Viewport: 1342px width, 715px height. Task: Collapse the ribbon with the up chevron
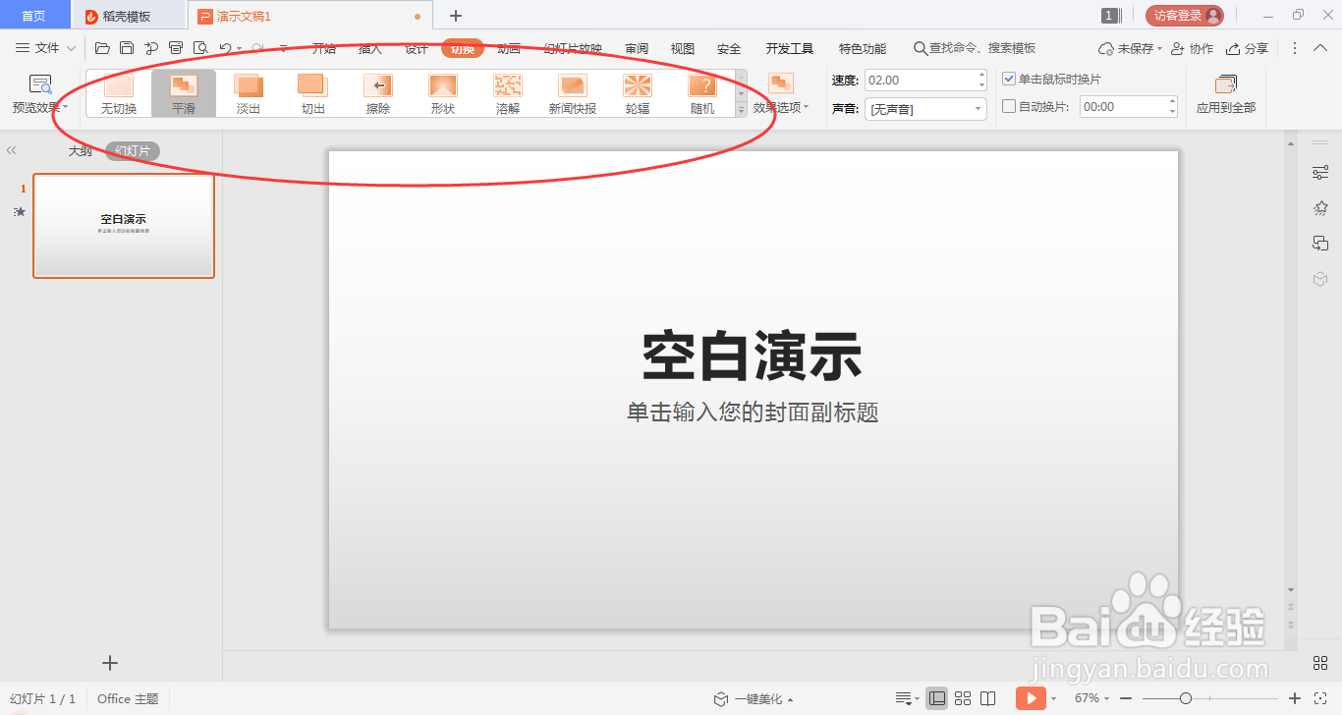coord(1321,48)
